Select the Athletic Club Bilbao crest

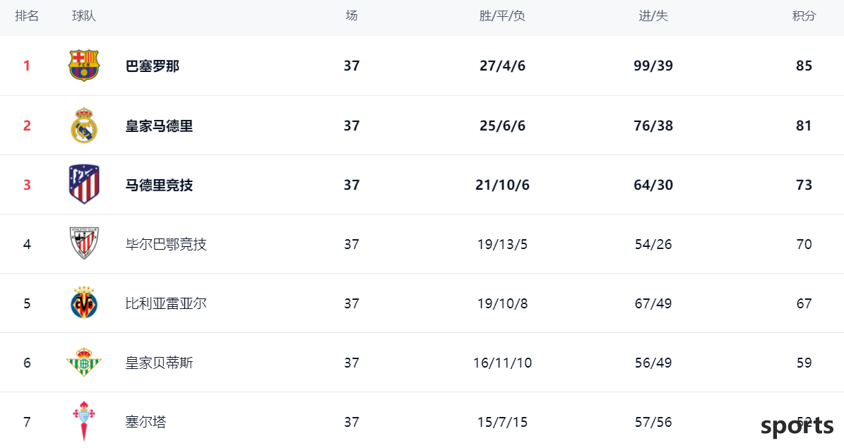pos(84,243)
